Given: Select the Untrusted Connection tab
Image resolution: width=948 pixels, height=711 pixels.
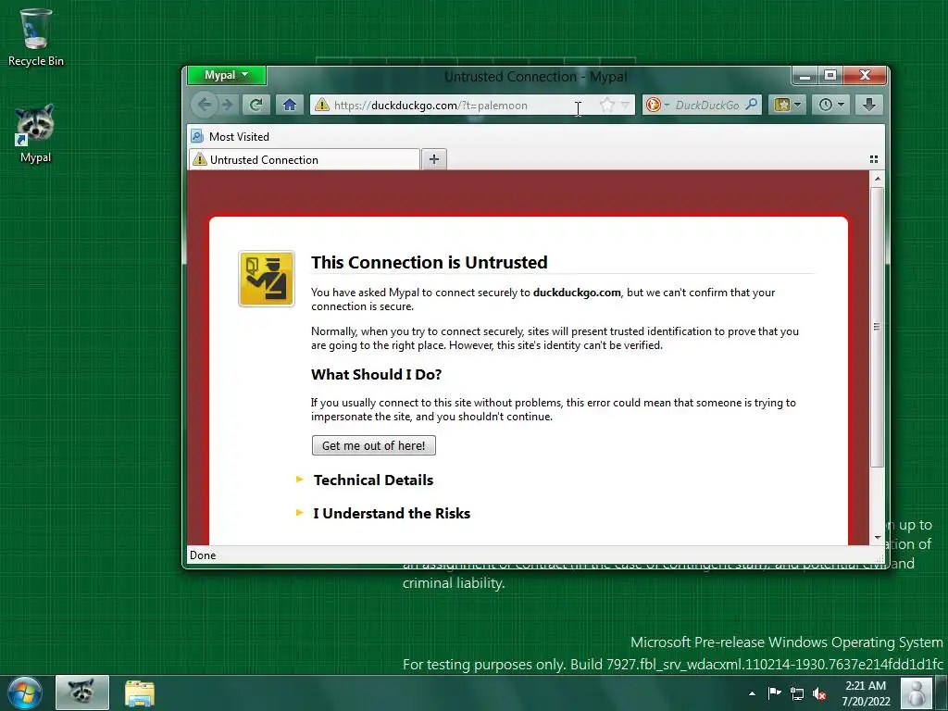Looking at the screenshot, I should [x=304, y=159].
